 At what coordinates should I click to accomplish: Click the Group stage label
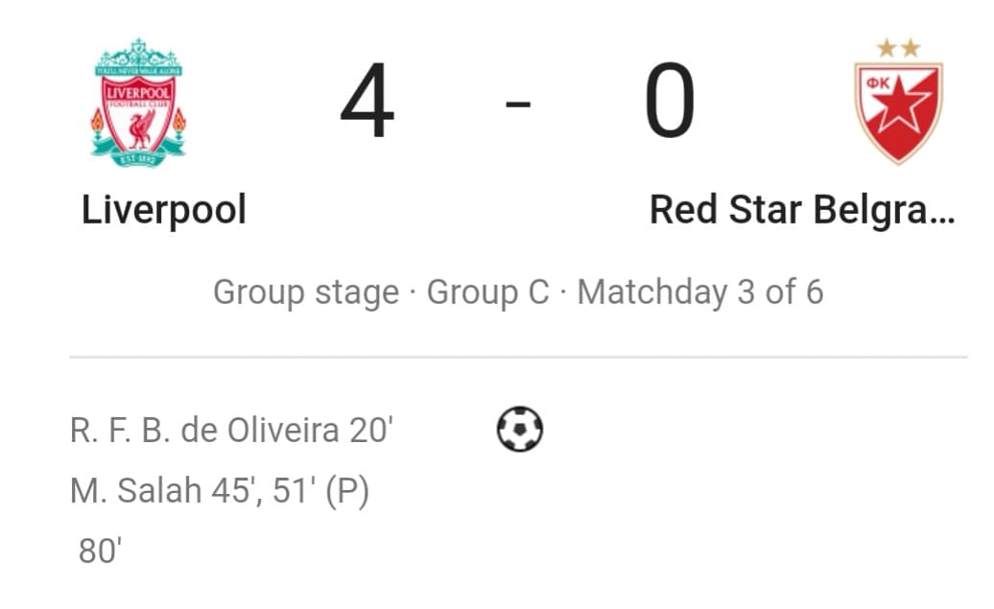click(306, 293)
